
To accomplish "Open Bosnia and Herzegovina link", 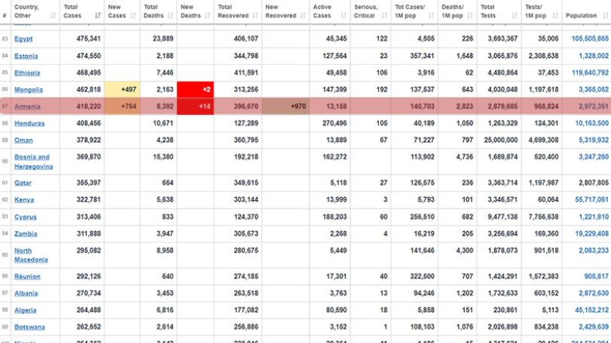I will (x=33, y=162).
